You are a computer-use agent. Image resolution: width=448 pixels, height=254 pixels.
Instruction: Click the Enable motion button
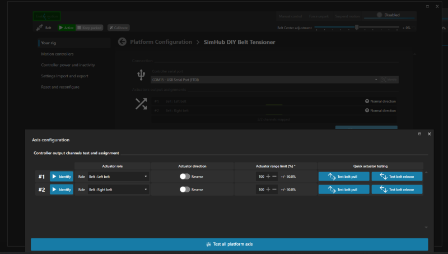[x=47, y=16]
